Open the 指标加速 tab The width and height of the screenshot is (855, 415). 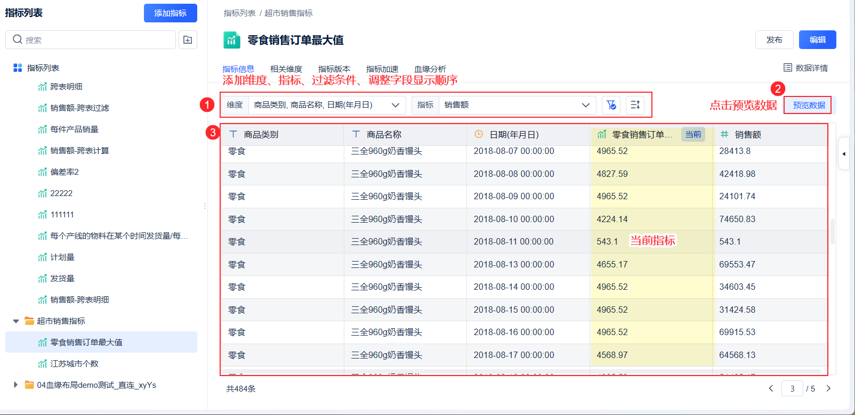382,69
